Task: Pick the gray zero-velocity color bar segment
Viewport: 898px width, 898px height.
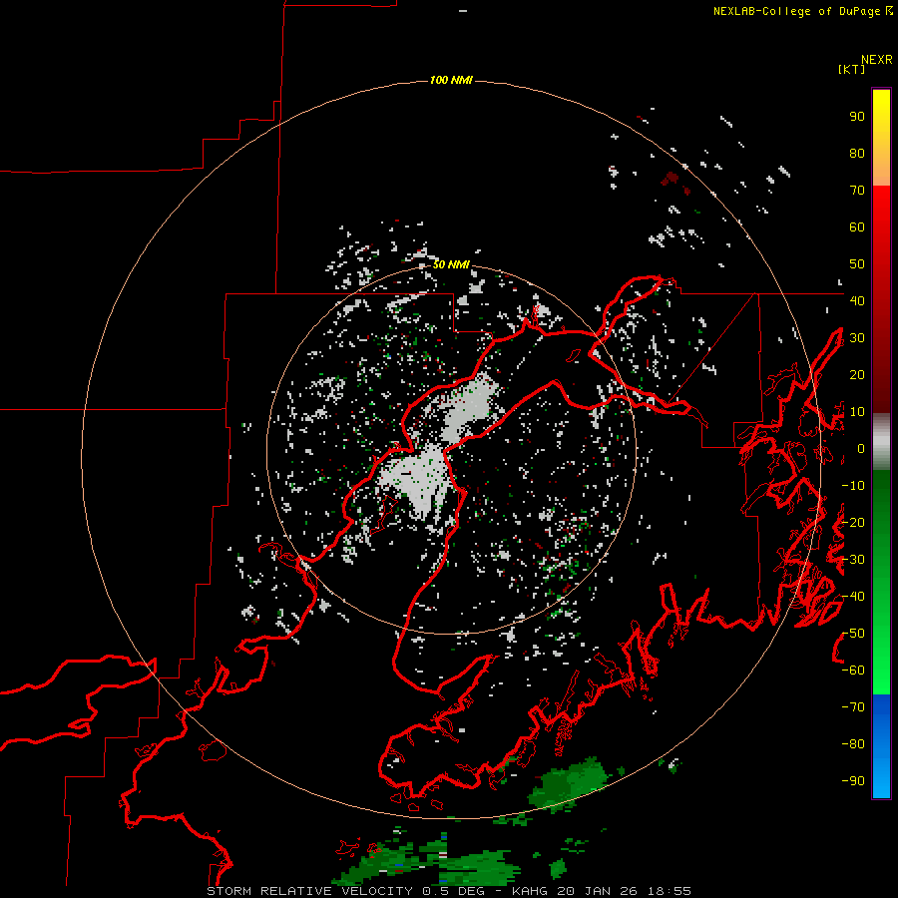Action: pyautogui.click(x=881, y=442)
